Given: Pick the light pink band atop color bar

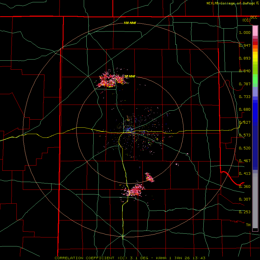Looking at the screenshot, I should 255,31.
